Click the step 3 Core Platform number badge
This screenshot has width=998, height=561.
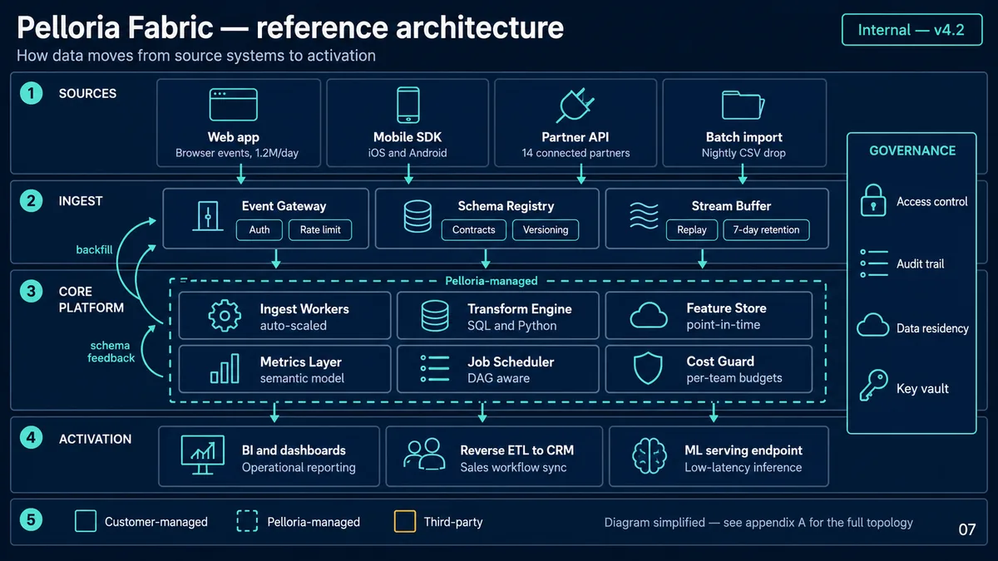31,292
